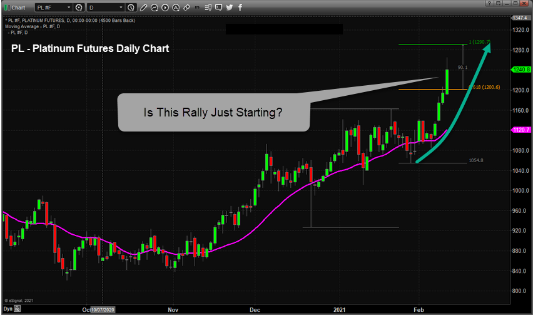Screen dimensions: 533x315
Task: Click the 1320.0 price axis label
Action: (520, 30)
